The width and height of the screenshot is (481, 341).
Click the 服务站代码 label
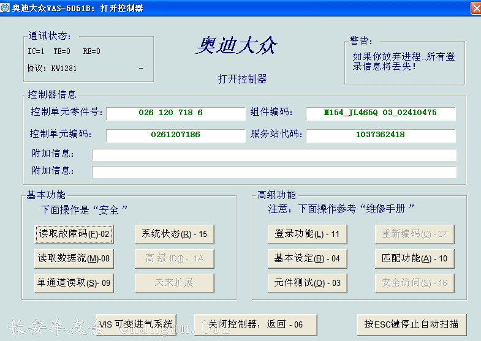tap(276, 134)
